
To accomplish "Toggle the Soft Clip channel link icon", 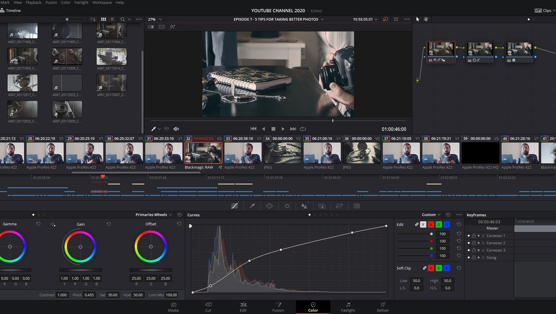I will pos(425,268).
